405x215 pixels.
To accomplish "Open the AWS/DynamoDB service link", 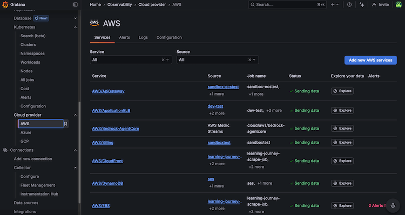I will pos(107,184).
